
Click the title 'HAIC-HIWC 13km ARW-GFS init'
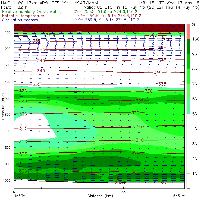34,3
